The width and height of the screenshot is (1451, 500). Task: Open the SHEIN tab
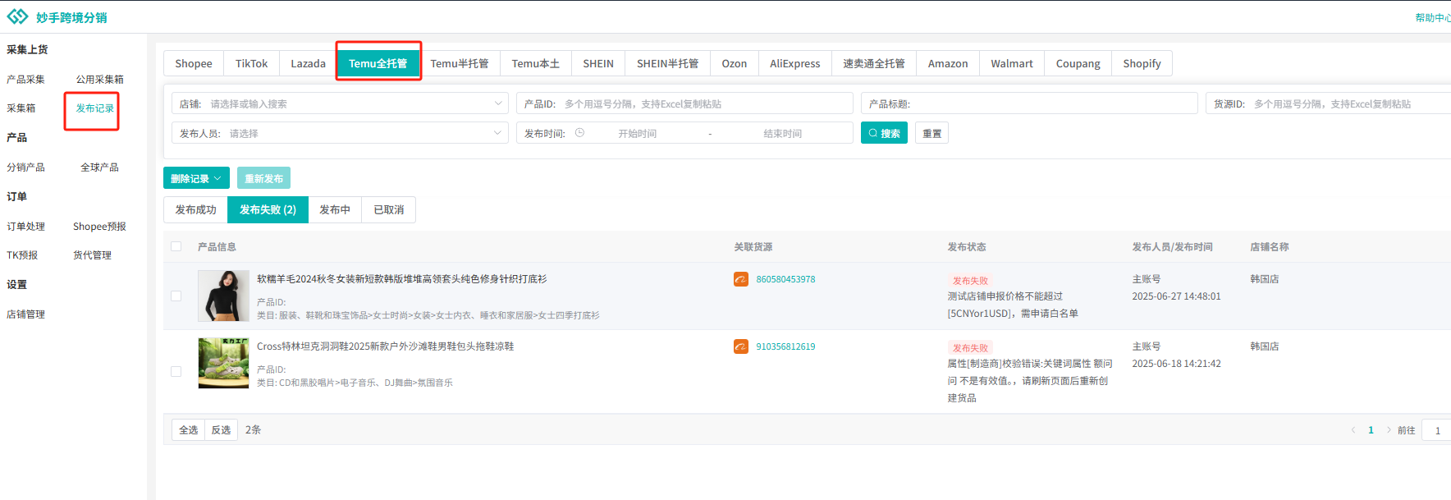(598, 63)
